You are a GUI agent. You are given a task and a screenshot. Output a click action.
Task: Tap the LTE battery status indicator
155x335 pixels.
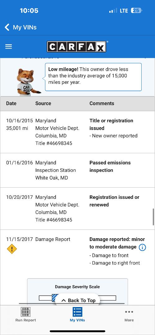tap(136, 11)
